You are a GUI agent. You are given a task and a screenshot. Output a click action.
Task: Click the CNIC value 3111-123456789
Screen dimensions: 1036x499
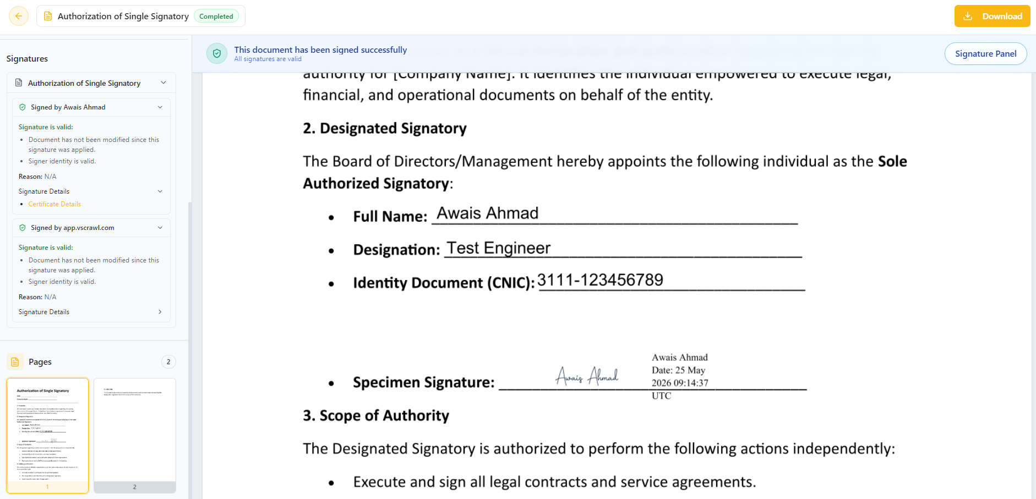click(600, 280)
